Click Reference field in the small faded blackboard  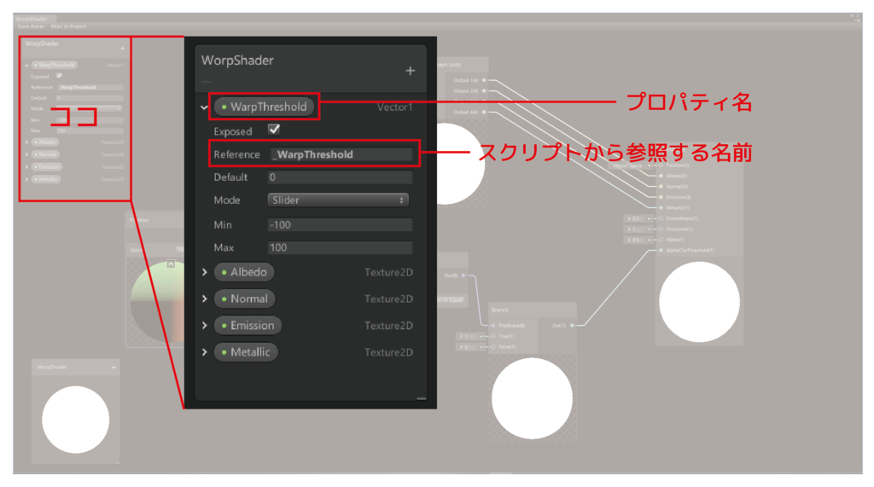click(x=90, y=88)
